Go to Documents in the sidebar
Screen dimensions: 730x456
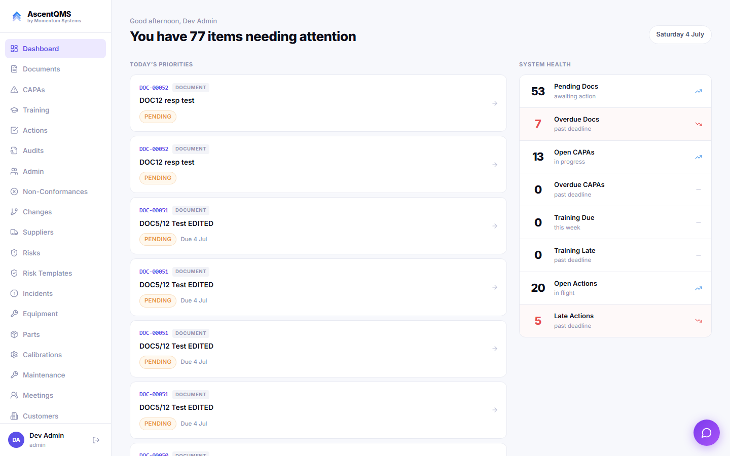[x=55, y=69]
